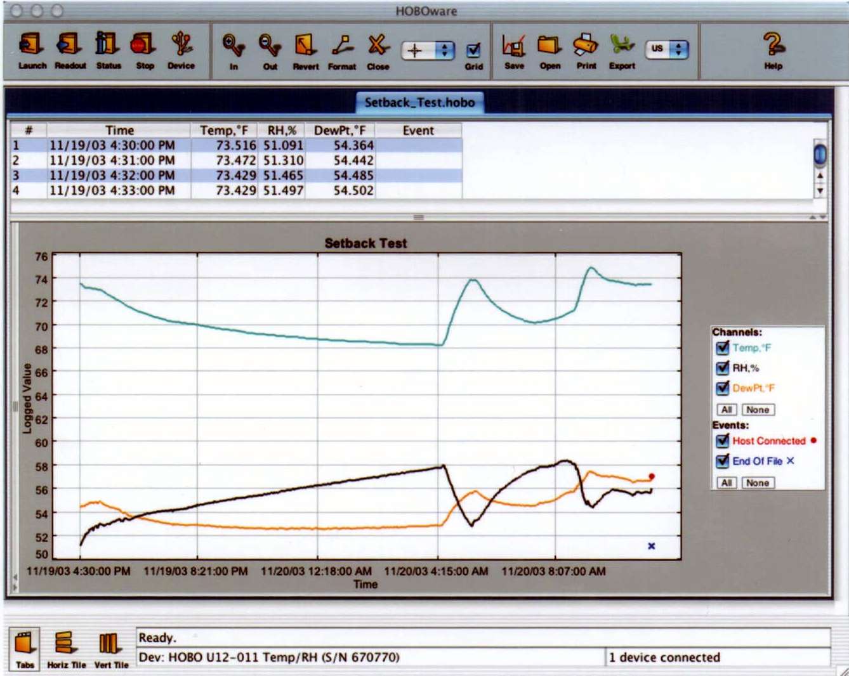The height and width of the screenshot is (676, 849).
Task: Click the Temp,°F column header
Action: 224,130
